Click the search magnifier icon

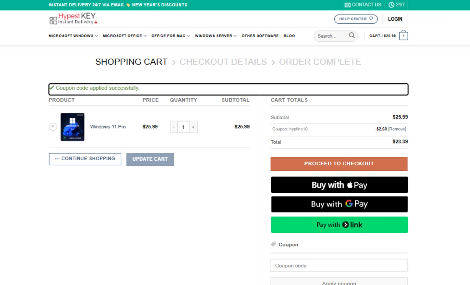[352, 35]
